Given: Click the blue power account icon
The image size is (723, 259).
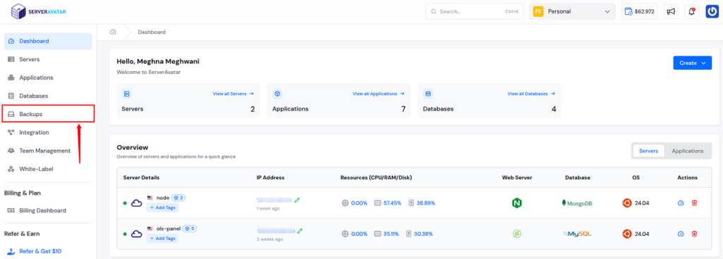Looking at the screenshot, I should tap(712, 11).
